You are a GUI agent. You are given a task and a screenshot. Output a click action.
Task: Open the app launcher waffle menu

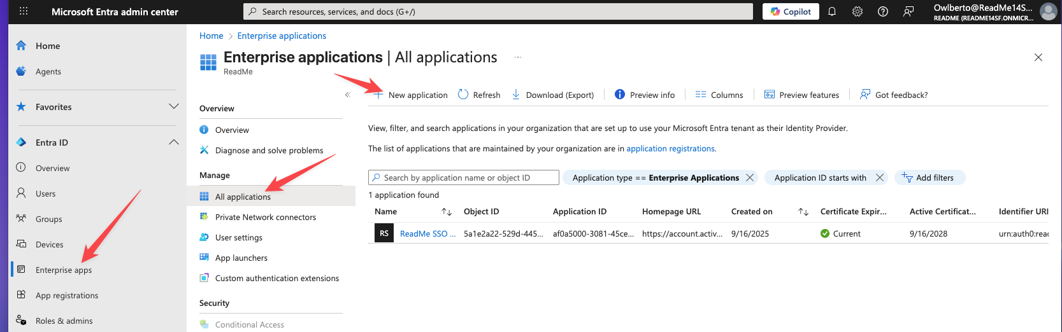[24, 11]
